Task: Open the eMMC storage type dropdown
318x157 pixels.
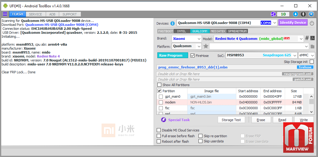Action: (x=307, y=55)
